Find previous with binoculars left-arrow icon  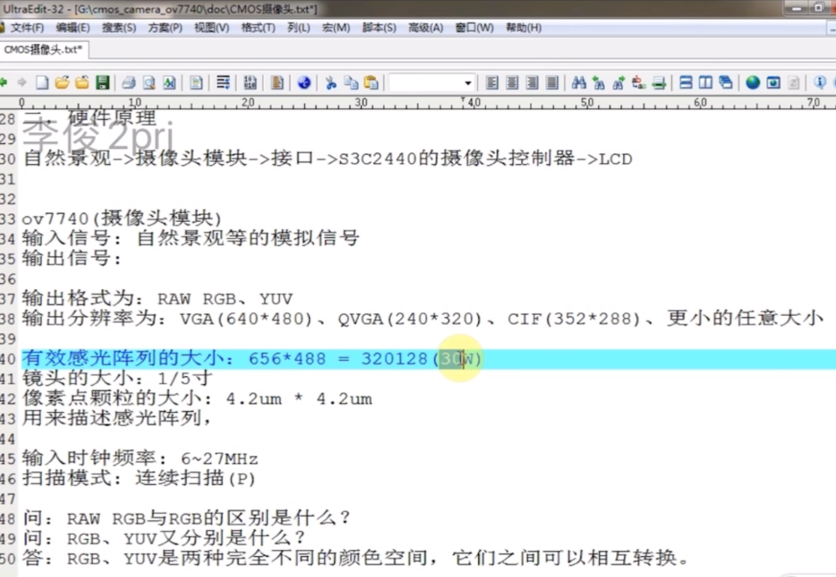(599, 83)
